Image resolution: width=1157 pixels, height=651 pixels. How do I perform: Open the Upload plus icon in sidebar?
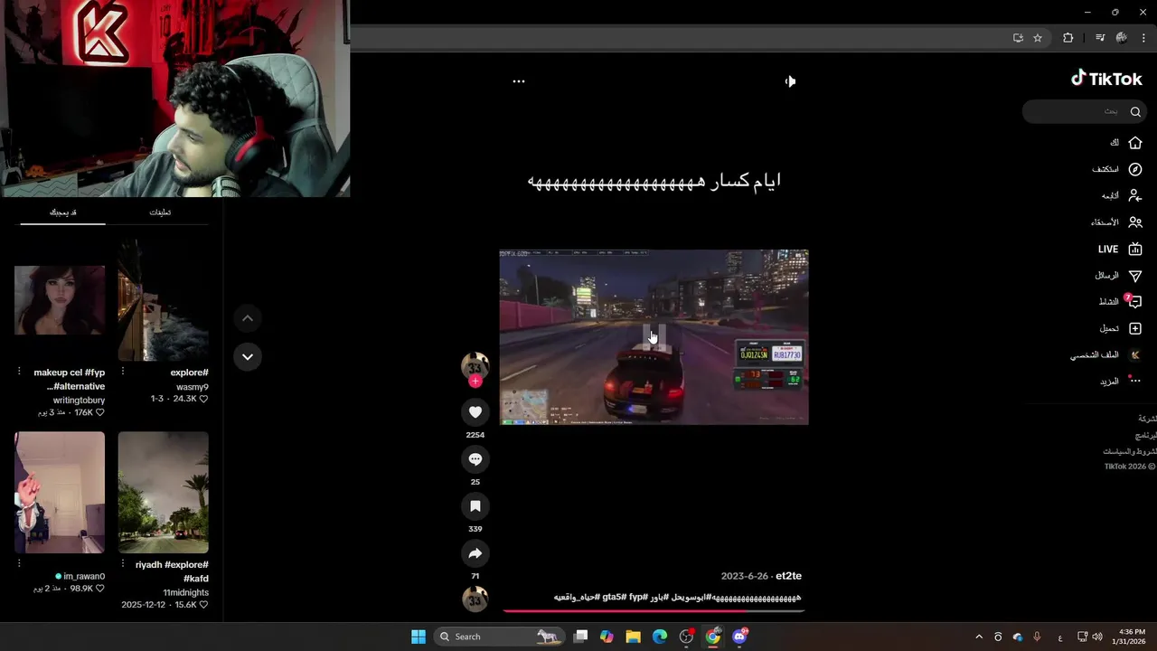(1135, 328)
